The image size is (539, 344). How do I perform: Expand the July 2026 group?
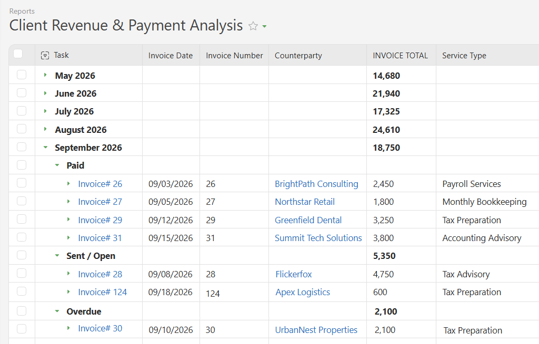pyautogui.click(x=45, y=111)
